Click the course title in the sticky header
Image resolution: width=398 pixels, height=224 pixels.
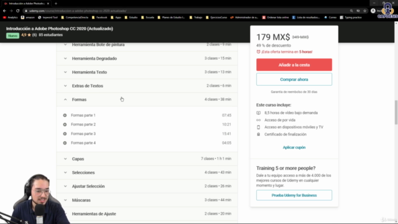[60, 29]
